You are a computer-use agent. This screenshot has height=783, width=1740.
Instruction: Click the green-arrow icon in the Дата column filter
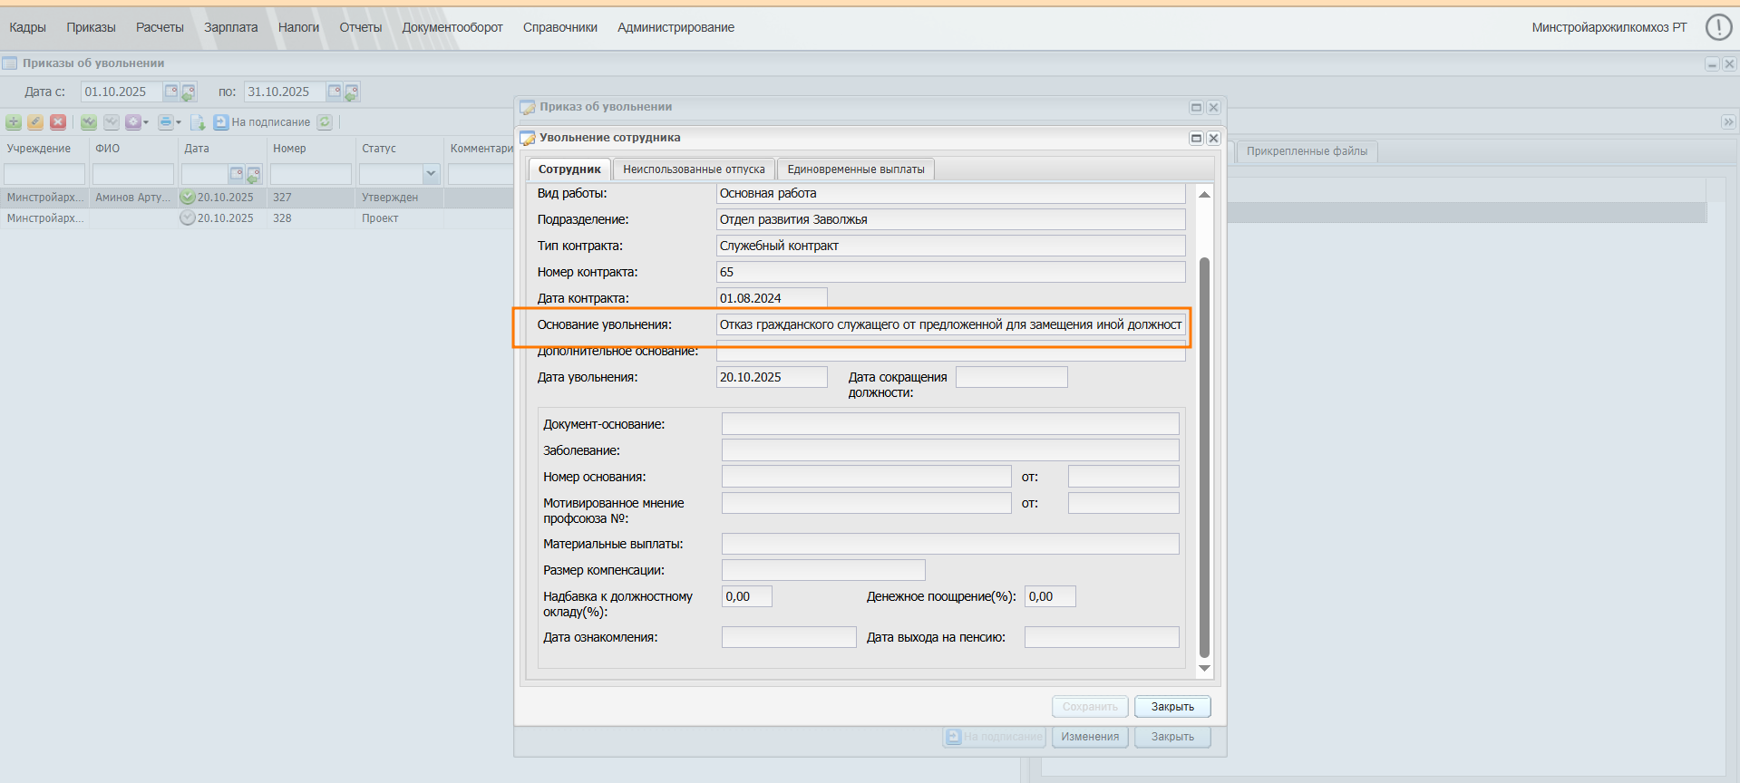click(254, 174)
